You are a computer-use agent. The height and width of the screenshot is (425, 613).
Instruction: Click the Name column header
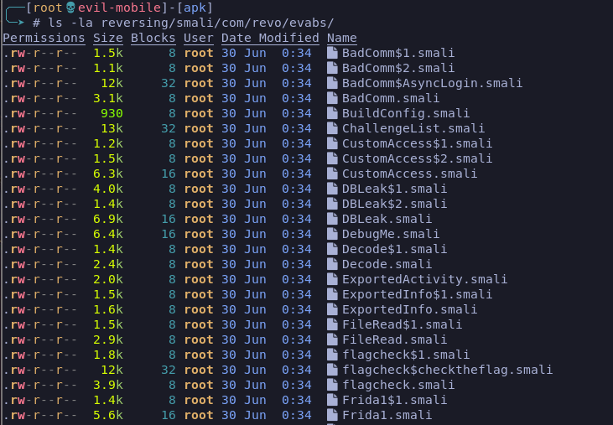341,38
